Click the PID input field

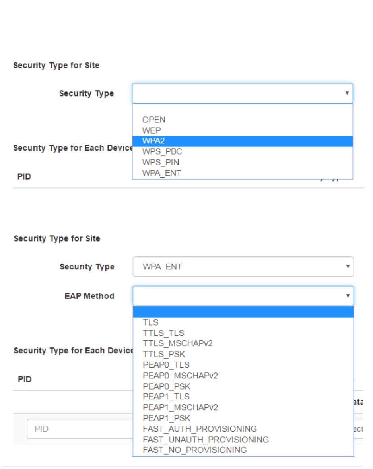tap(80, 429)
